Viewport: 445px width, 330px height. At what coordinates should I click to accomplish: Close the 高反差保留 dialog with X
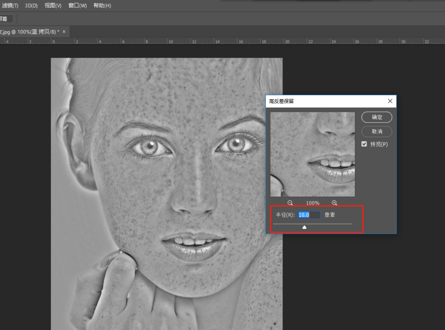pyautogui.click(x=390, y=101)
